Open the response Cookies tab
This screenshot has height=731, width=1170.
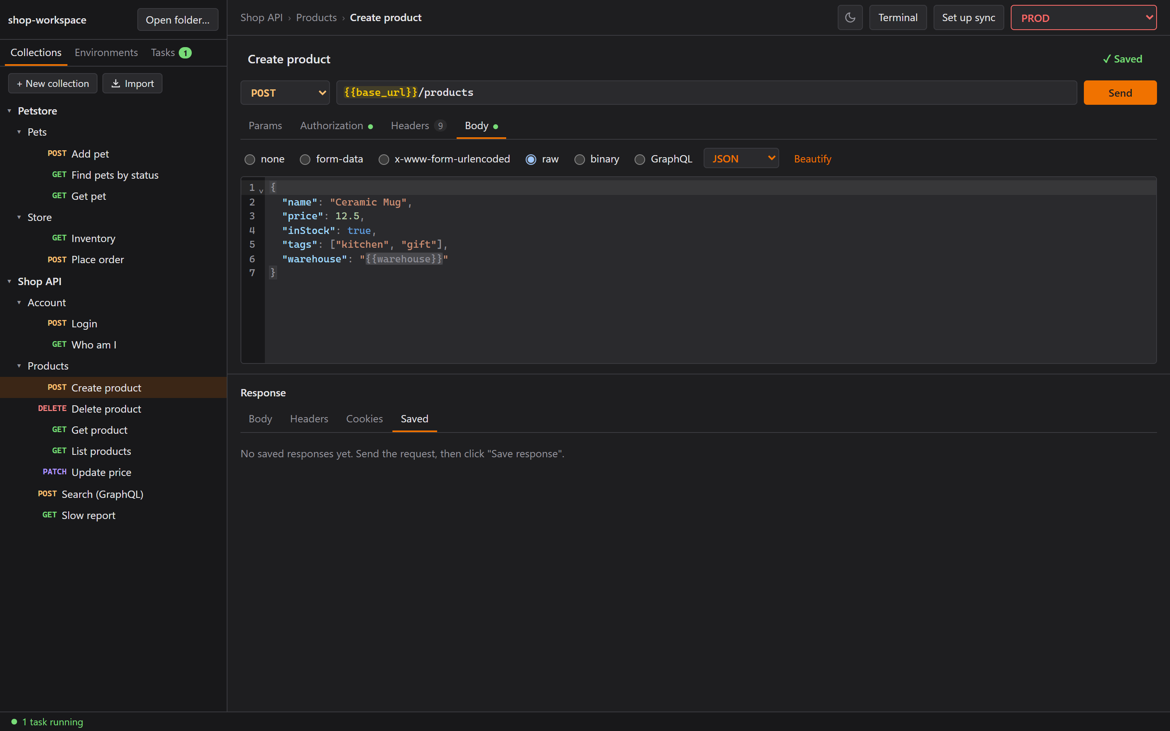(x=364, y=419)
